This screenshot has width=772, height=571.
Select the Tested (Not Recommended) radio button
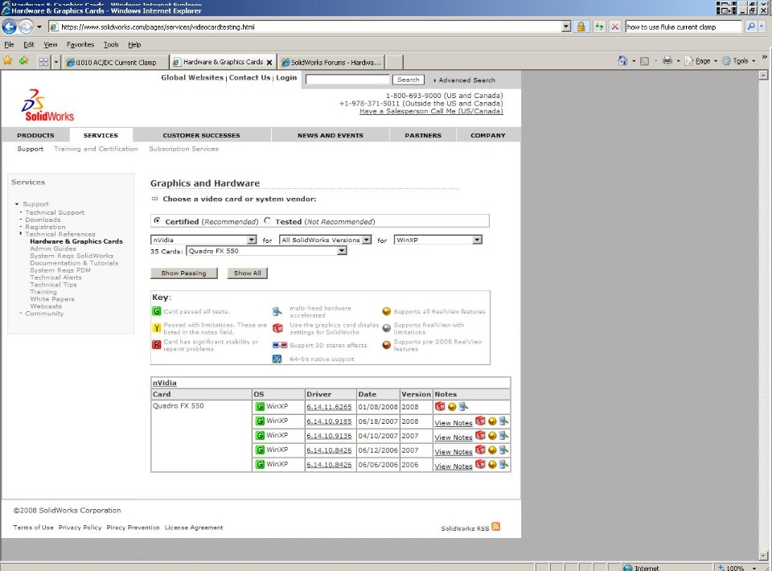(x=267, y=220)
